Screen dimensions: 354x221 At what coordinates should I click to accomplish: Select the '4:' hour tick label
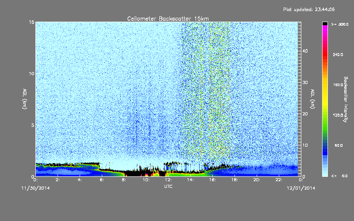coord(80,180)
